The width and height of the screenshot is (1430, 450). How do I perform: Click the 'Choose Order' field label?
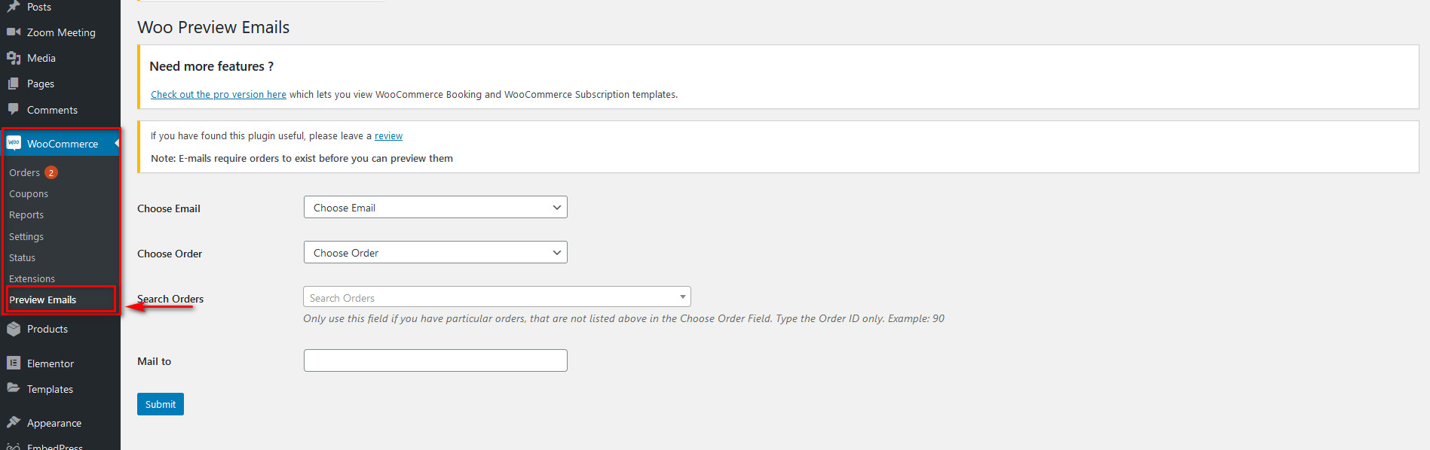[170, 254]
